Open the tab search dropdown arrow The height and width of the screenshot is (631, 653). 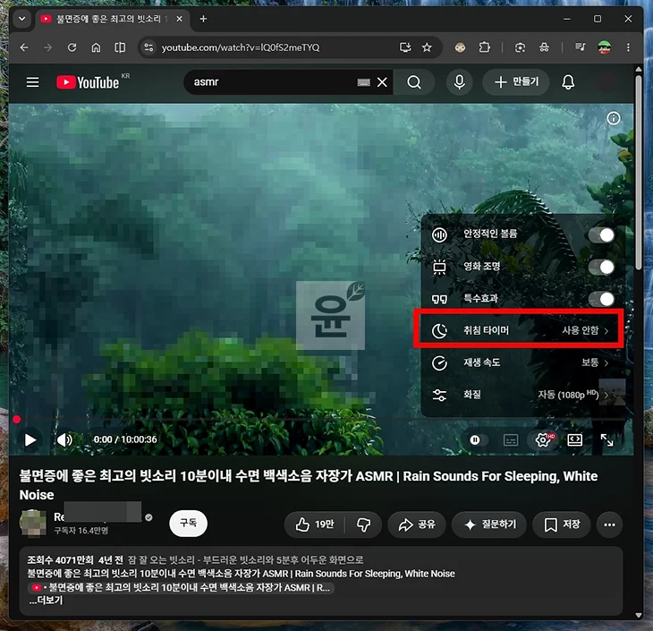(x=21, y=19)
